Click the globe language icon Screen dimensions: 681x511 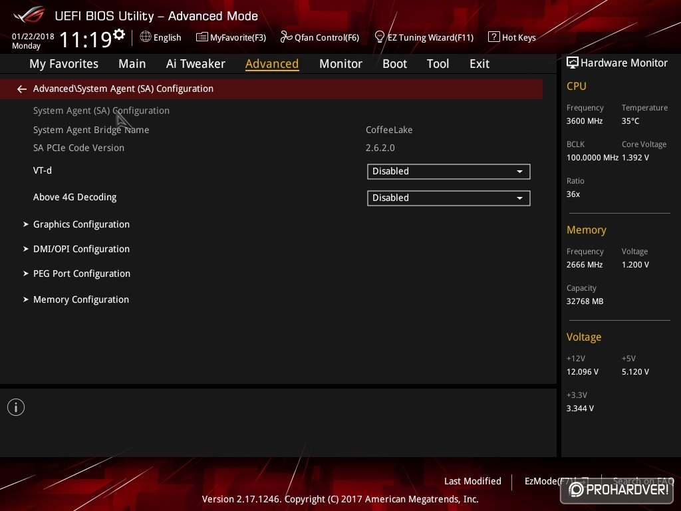coord(146,37)
